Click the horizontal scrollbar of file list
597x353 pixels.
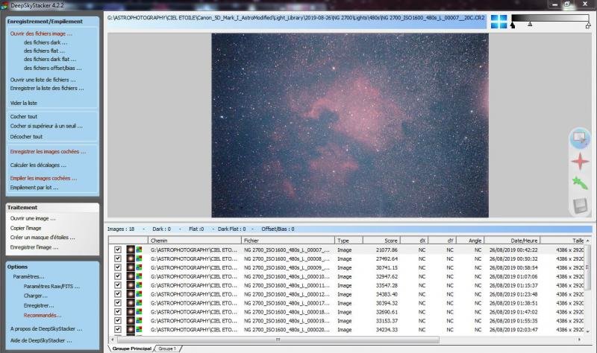[278, 340]
